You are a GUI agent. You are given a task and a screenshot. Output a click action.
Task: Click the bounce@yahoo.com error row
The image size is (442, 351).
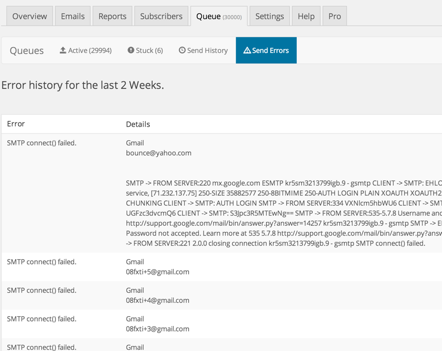click(221, 193)
